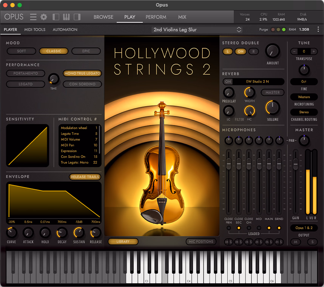The image size is (324, 287).
Task: Click the envelope Hold knob
Action: point(45,233)
